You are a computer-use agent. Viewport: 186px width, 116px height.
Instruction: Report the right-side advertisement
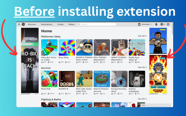(165, 94)
